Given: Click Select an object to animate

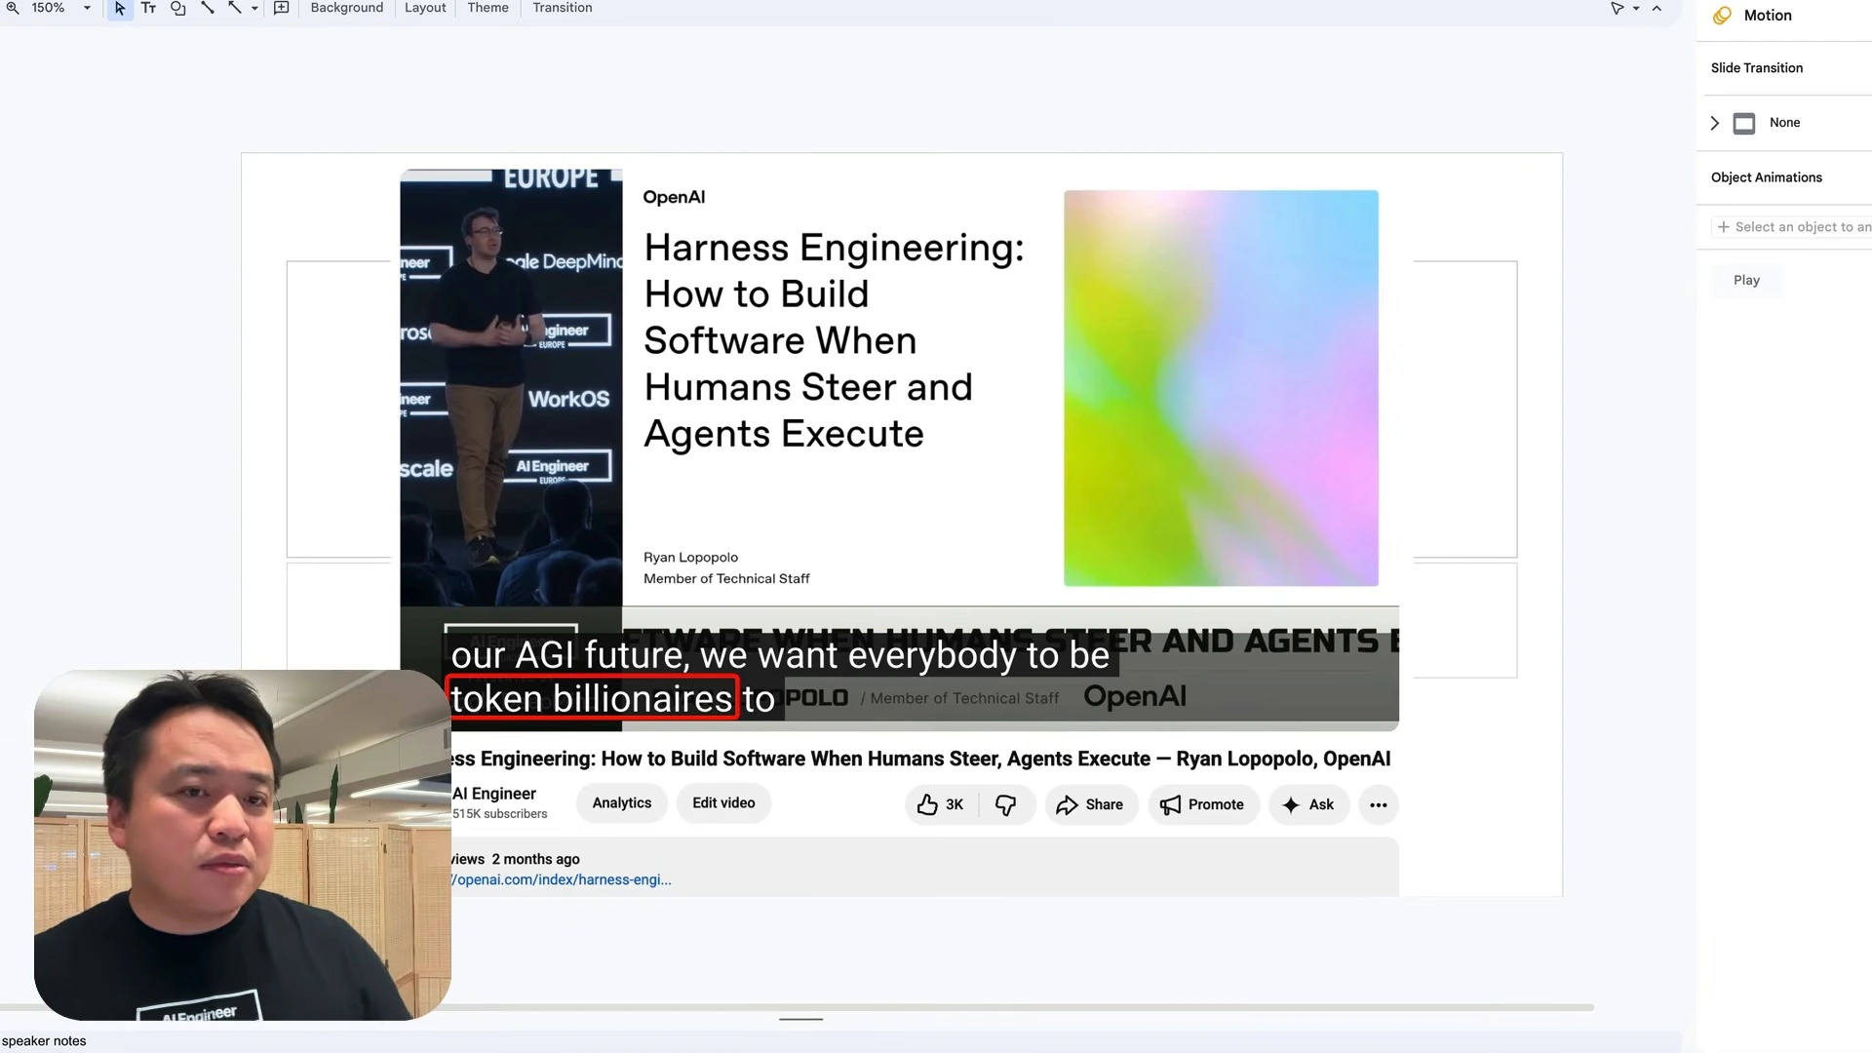Looking at the screenshot, I should [1794, 227].
